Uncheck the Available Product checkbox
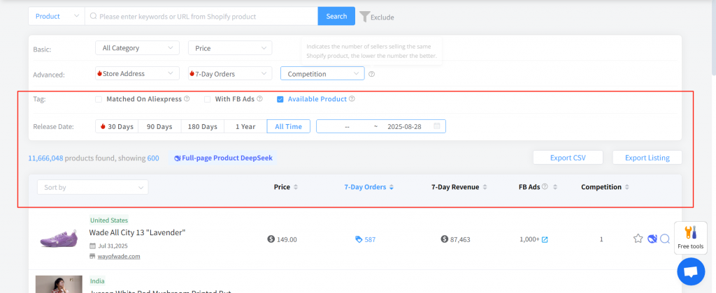This screenshot has width=716, height=293. [280, 99]
